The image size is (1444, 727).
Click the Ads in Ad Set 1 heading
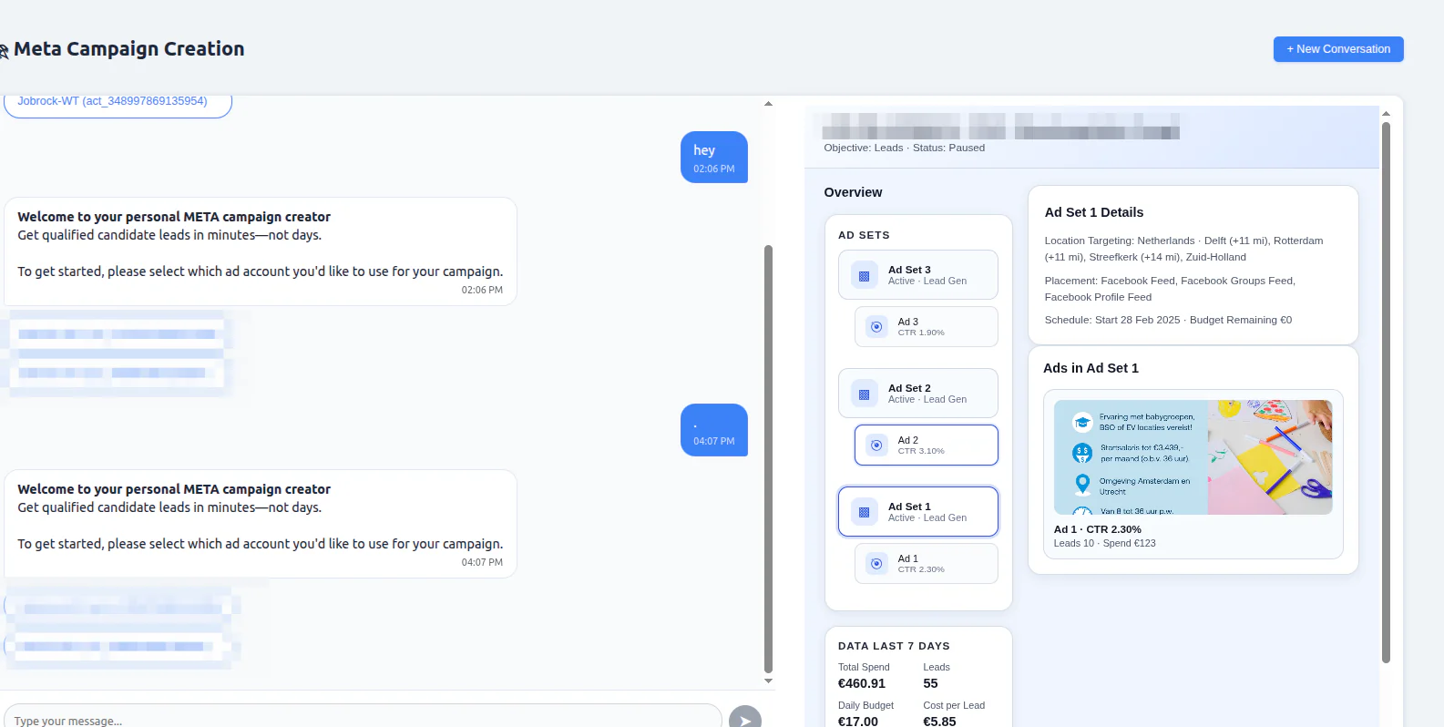(1091, 368)
